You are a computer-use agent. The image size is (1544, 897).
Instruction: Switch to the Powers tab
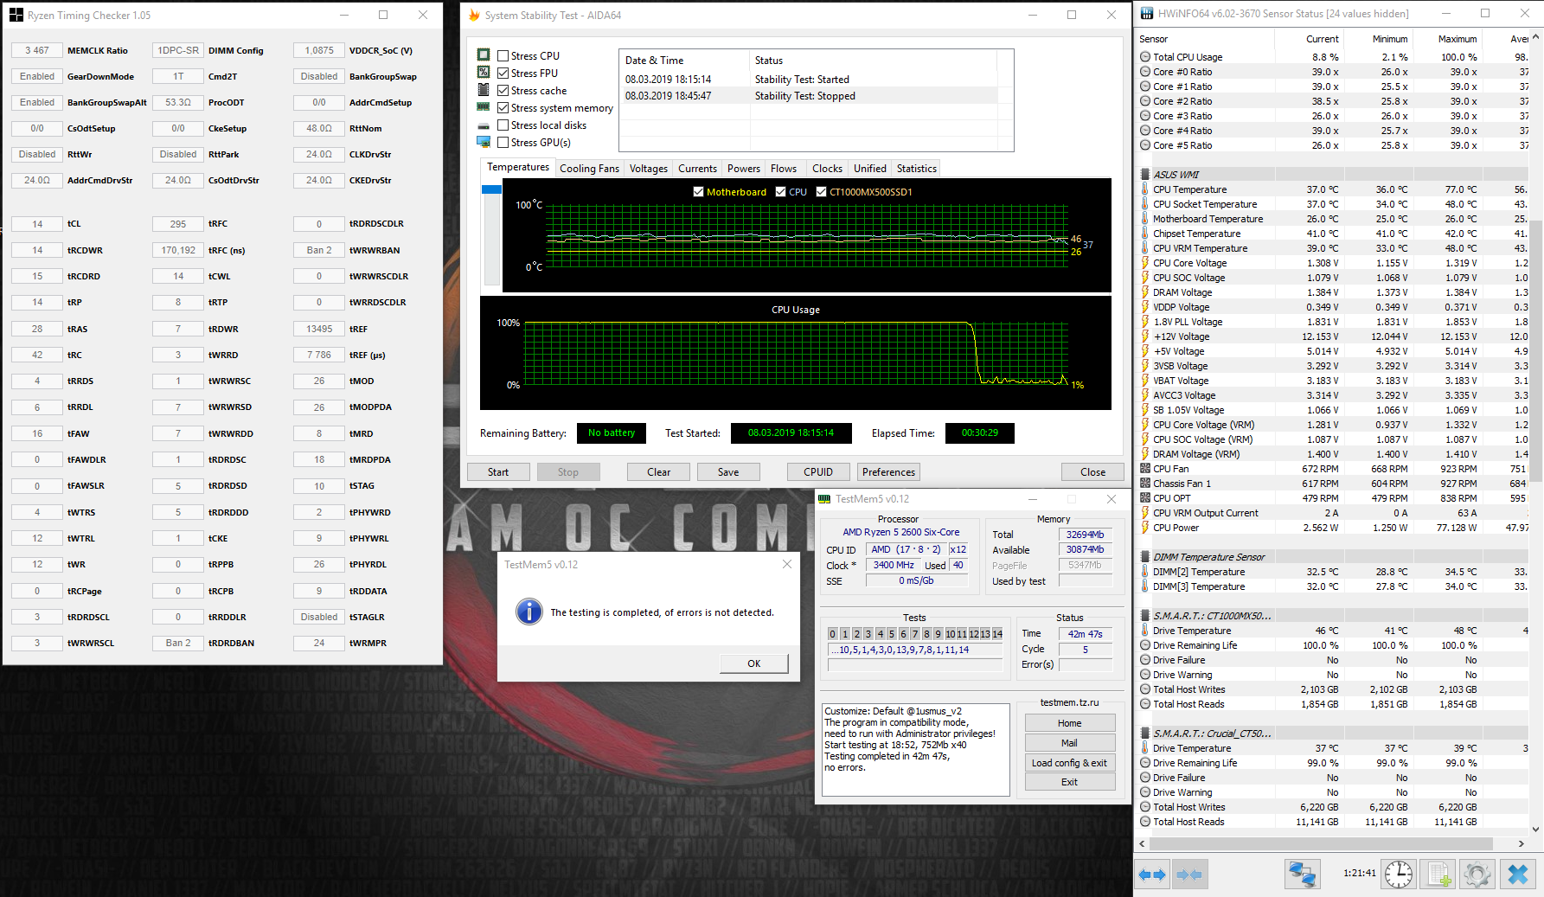[744, 169]
